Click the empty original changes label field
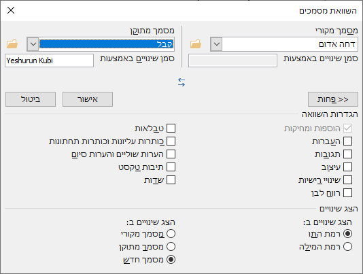Image resolution: width=363 pixels, height=274 pixels. pos(232,61)
